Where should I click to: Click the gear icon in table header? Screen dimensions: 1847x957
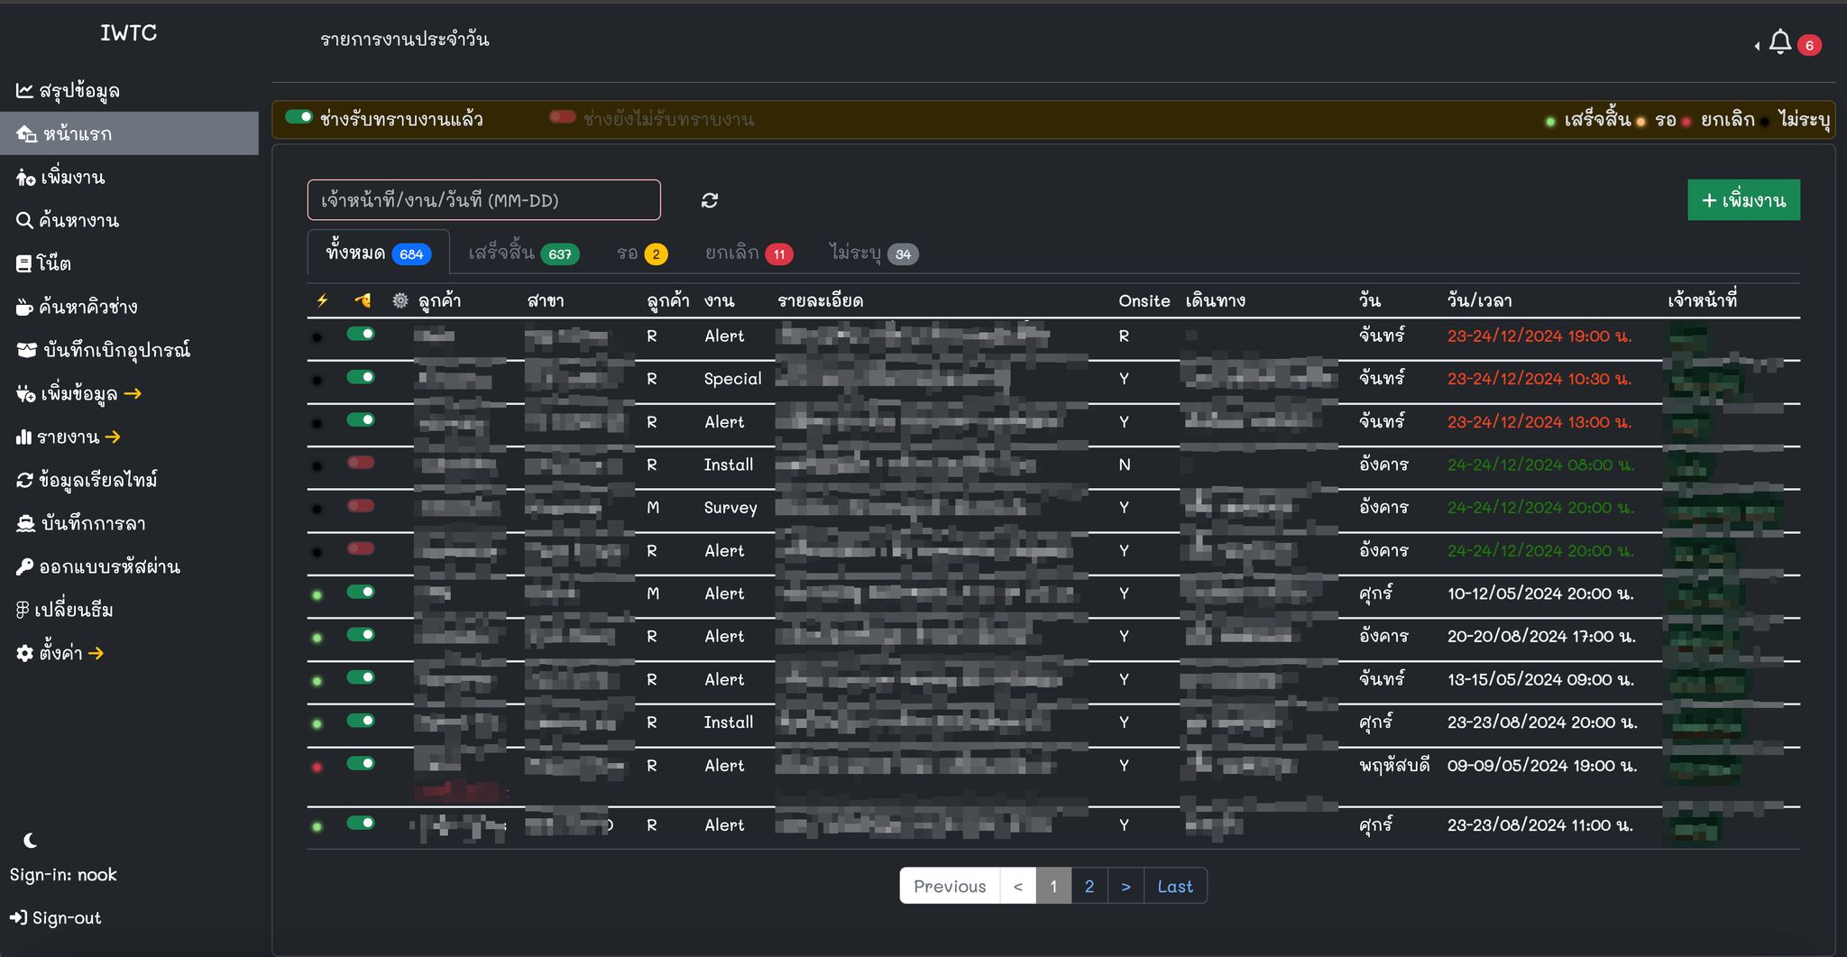[x=400, y=300]
